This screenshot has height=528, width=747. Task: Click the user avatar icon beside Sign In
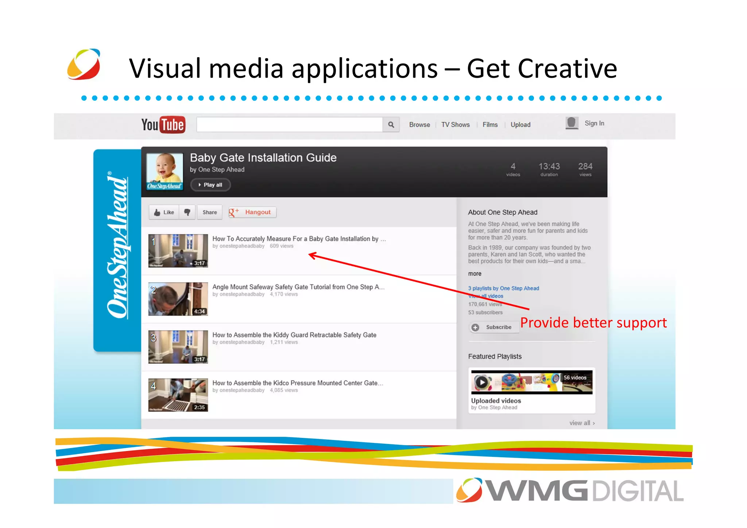pos(572,123)
